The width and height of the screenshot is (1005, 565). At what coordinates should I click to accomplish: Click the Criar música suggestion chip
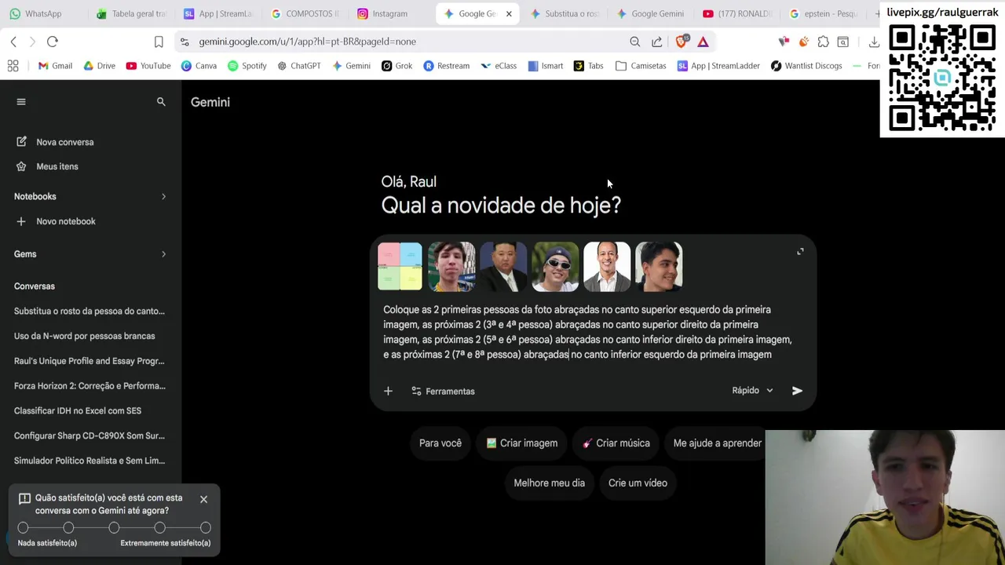point(616,443)
